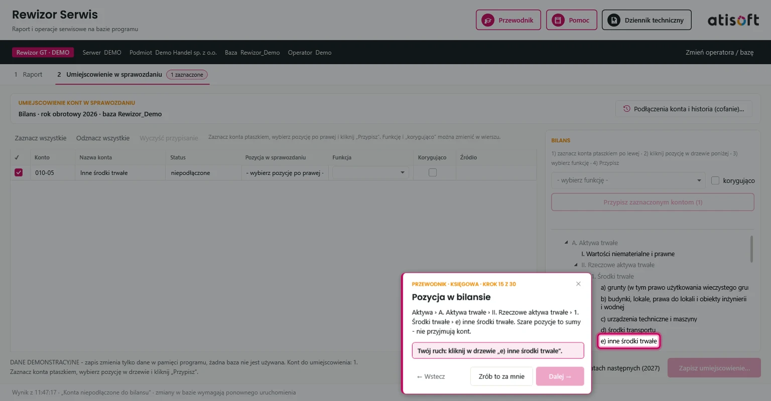Screen dimensions: 771x401
Task: Select I. Wartości niematerialne i prawne
Action: [628, 254]
